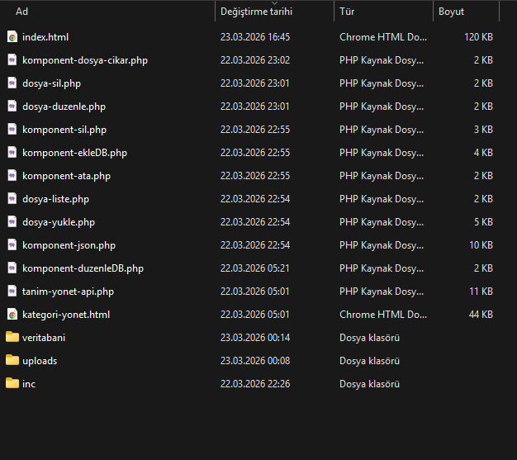Select the dosya-yukle.php file name
The image size is (517, 460).
pos(59,222)
